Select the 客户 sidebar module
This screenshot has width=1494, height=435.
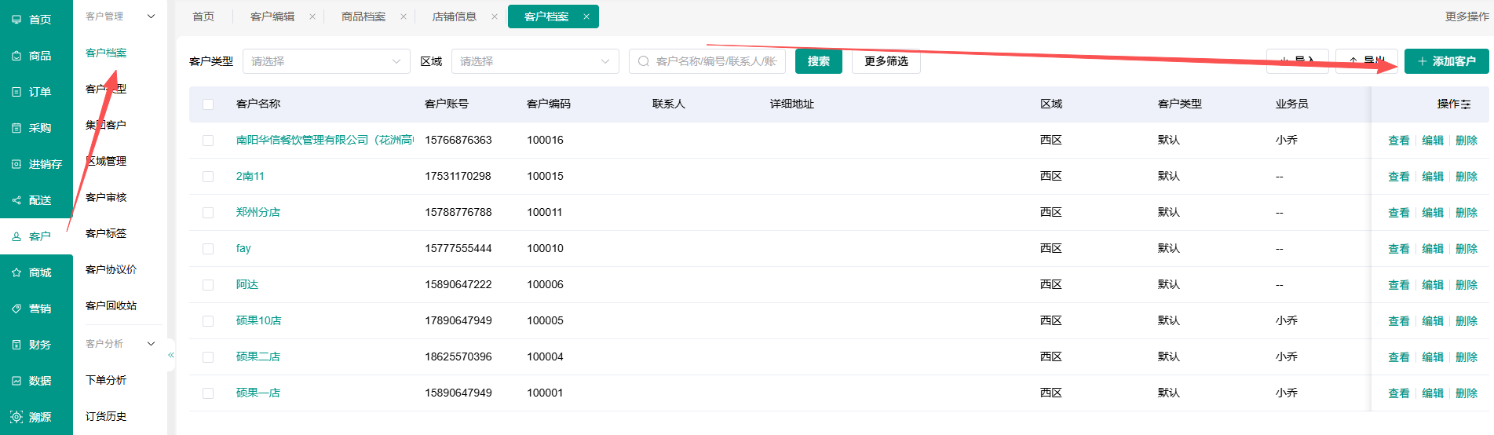(36, 236)
